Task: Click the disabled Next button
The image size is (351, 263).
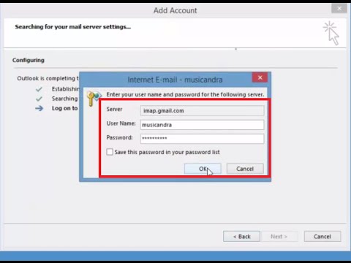Action: 279,237
